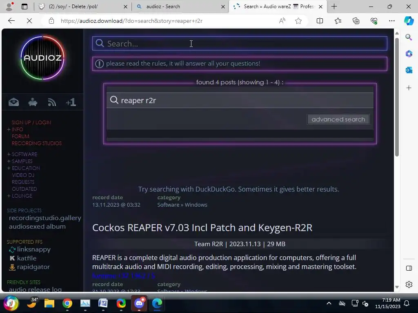Expand the EDUCATION category
418x313 pixels.
[23, 168]
